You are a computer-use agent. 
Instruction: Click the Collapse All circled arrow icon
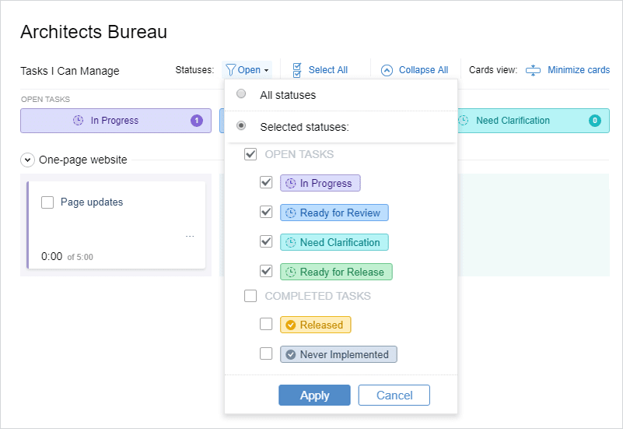pos(387,70)
